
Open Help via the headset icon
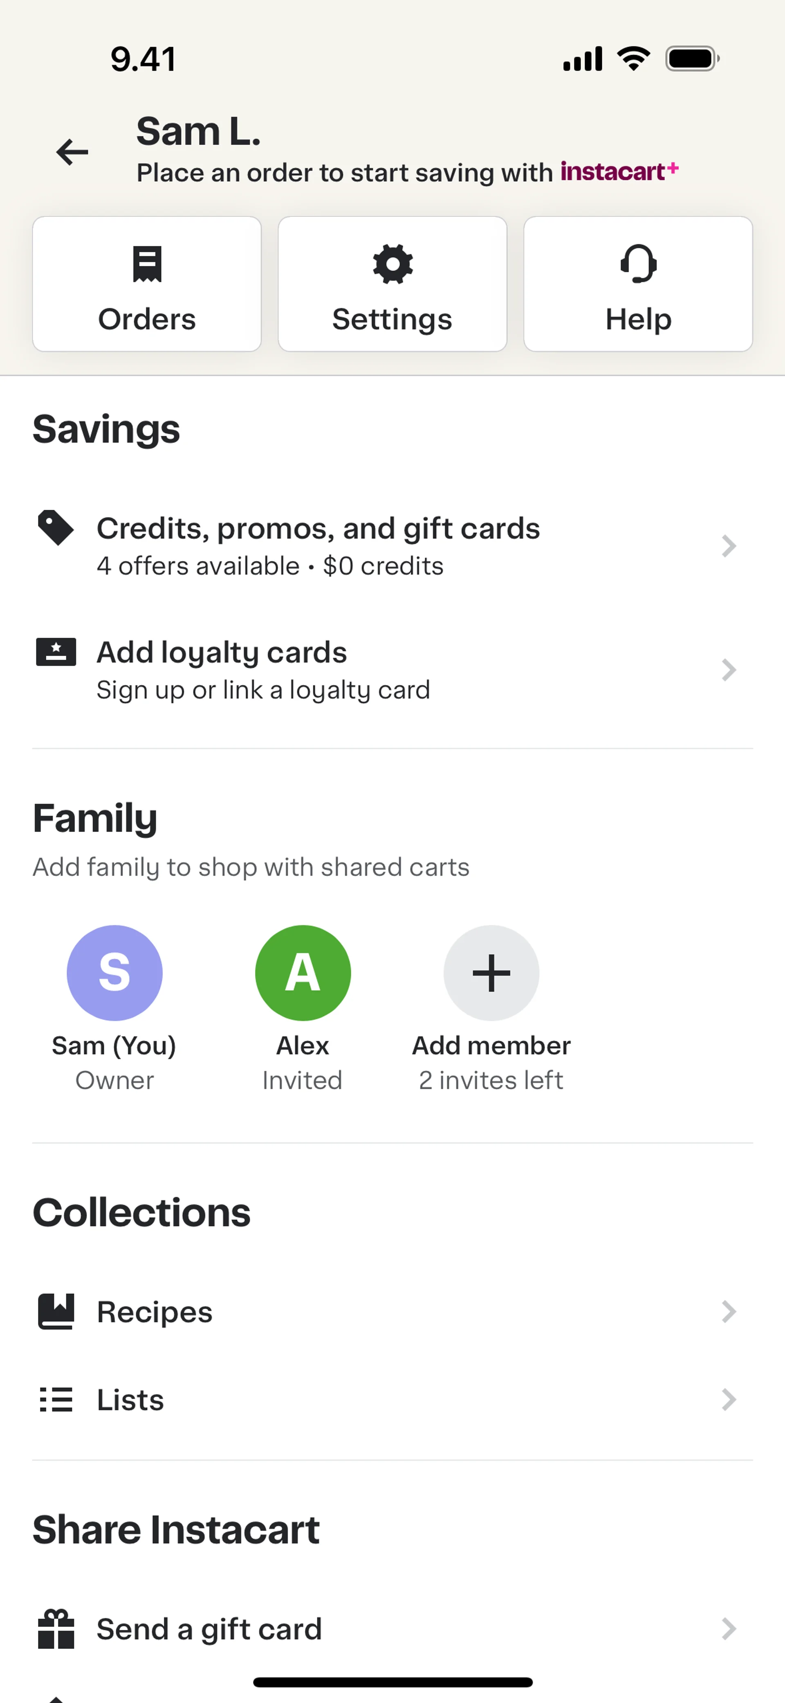[x=638, y=264]
